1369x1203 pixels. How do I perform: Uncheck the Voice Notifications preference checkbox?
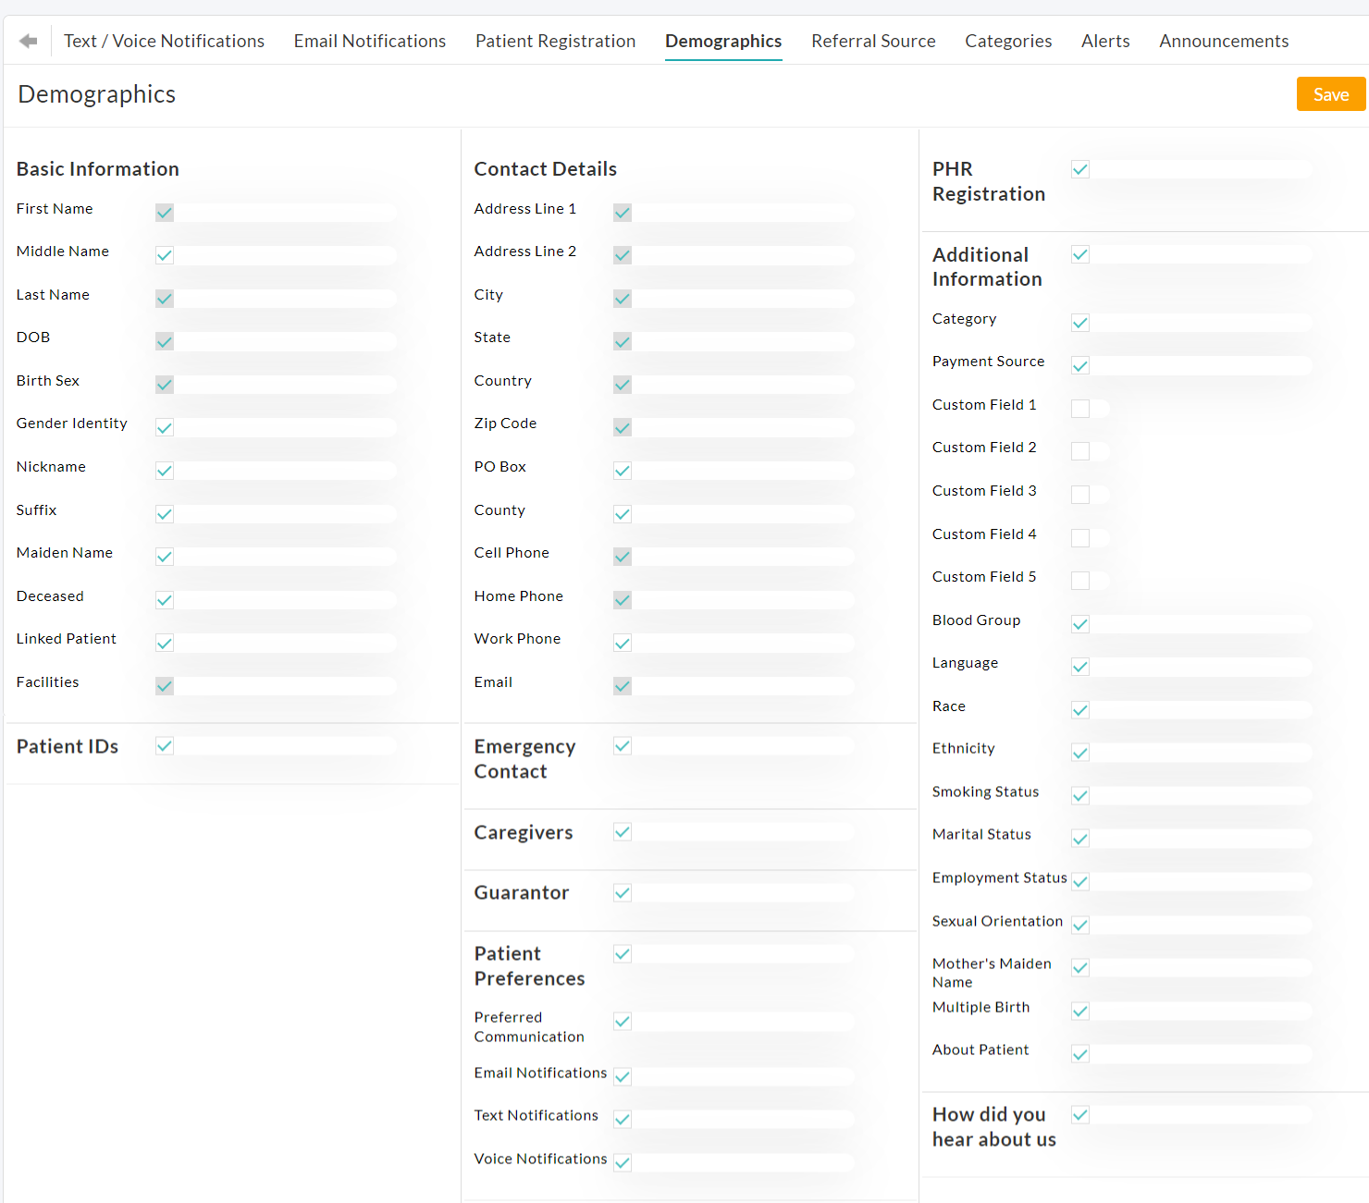click(x=622, y=1162)
